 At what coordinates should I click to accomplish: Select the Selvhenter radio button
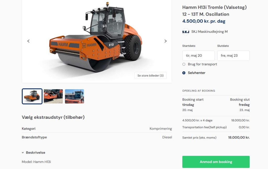point(184,73)
